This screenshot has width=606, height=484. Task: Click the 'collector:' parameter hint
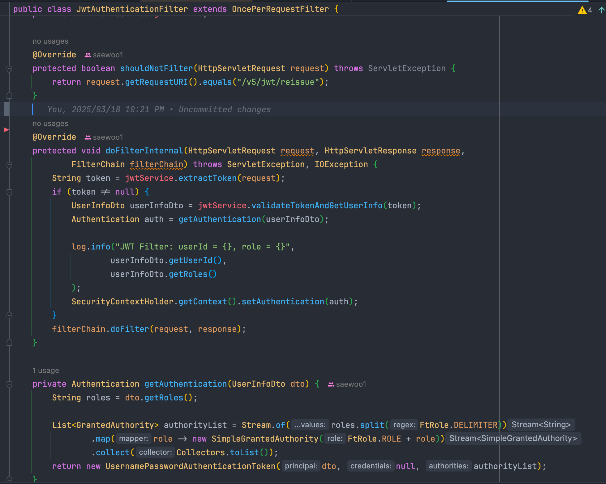coord(155,452)
